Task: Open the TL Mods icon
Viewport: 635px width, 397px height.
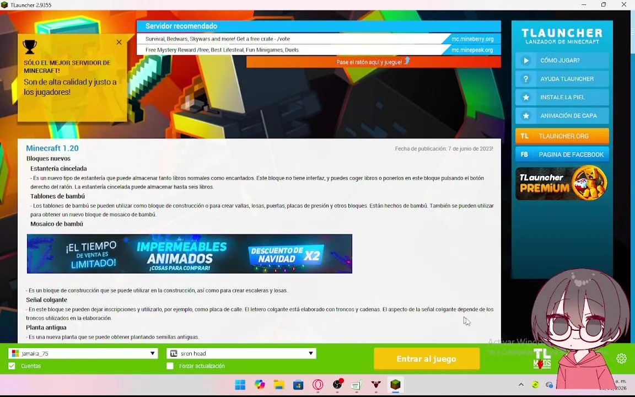Action: (x=542, y=358)
